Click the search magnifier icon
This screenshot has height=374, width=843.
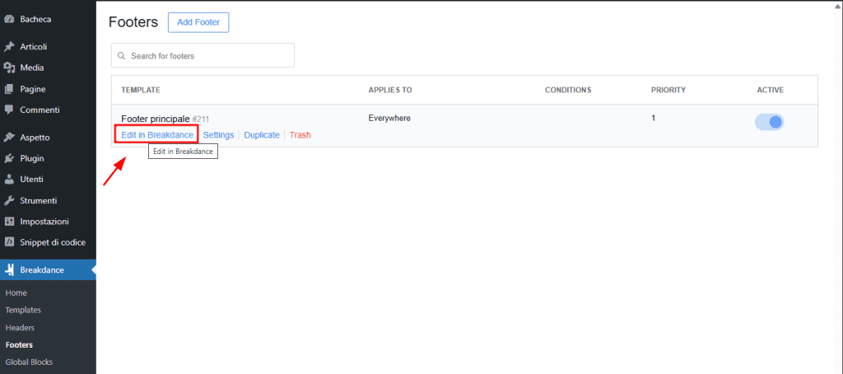click(121, 55)
